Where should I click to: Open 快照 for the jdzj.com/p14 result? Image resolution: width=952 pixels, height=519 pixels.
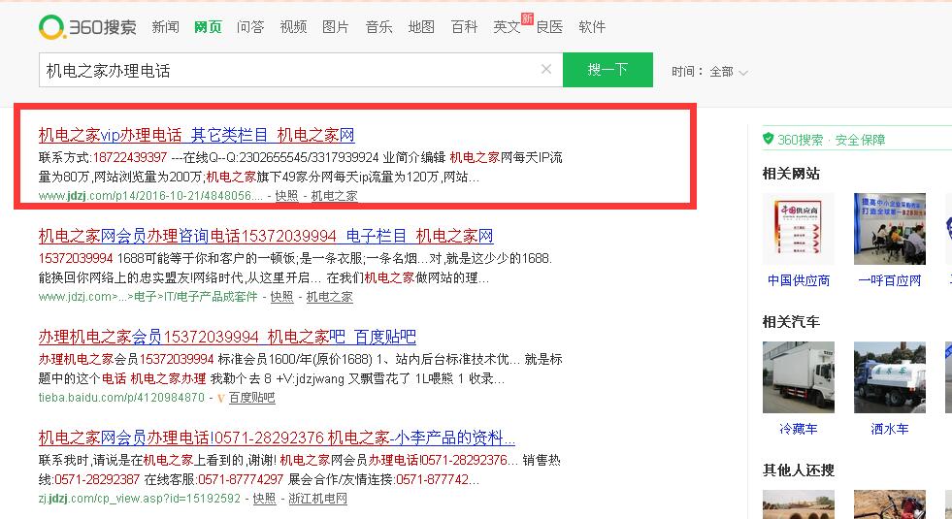point(286,196)
